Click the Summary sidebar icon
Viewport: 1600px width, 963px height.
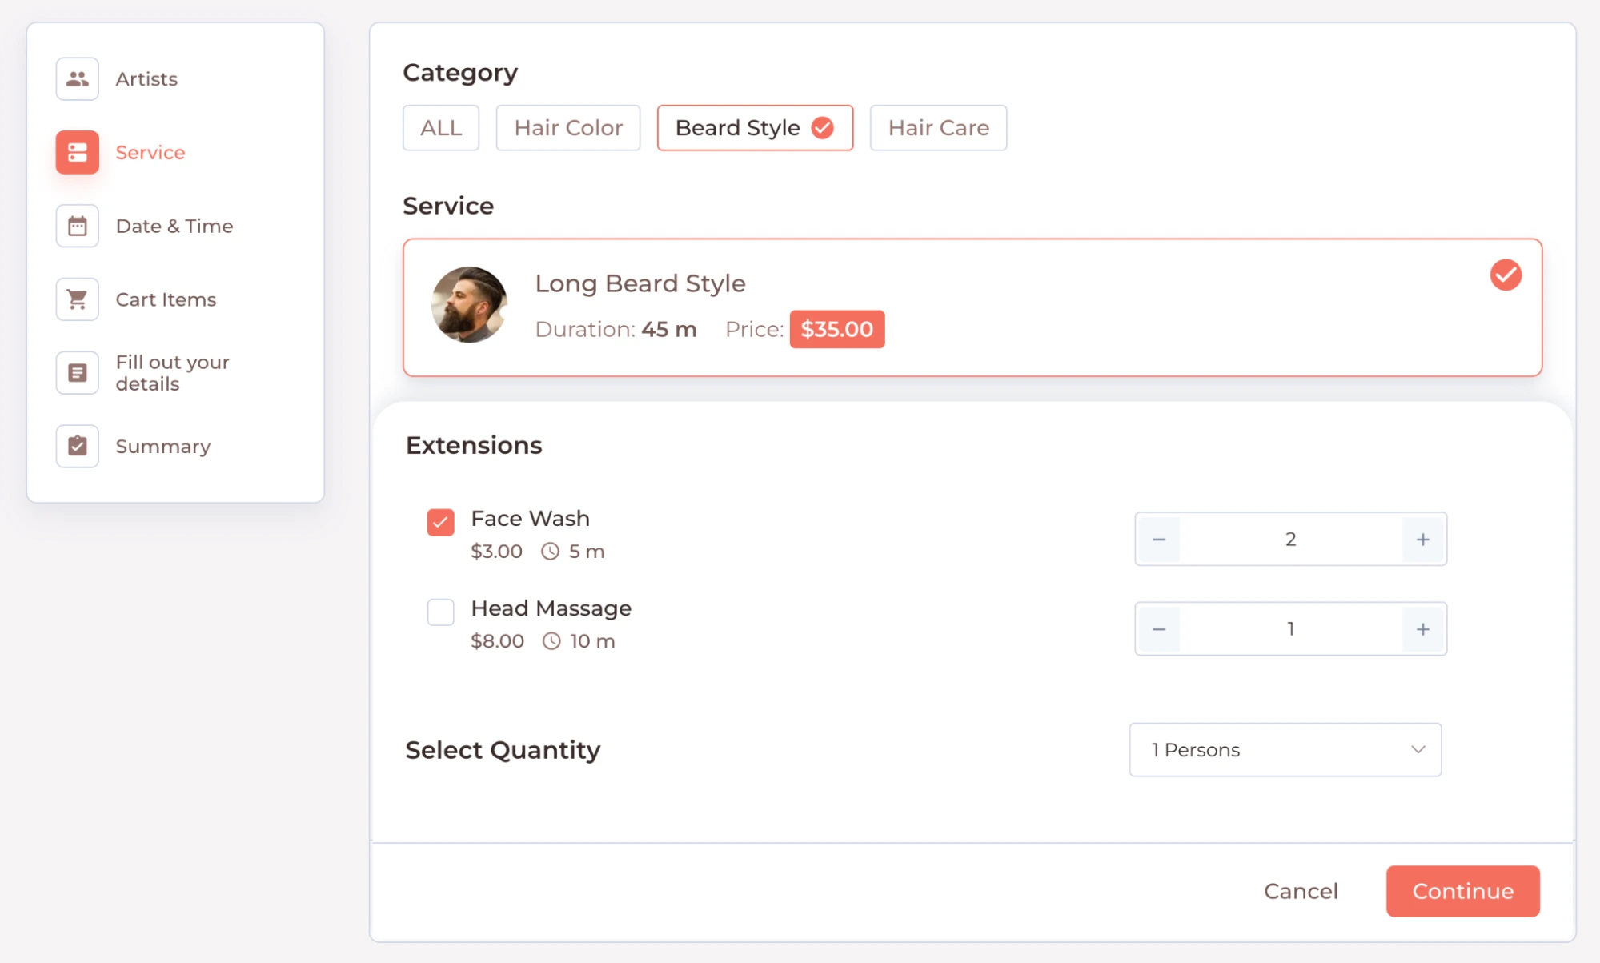[x=77, y=446]
